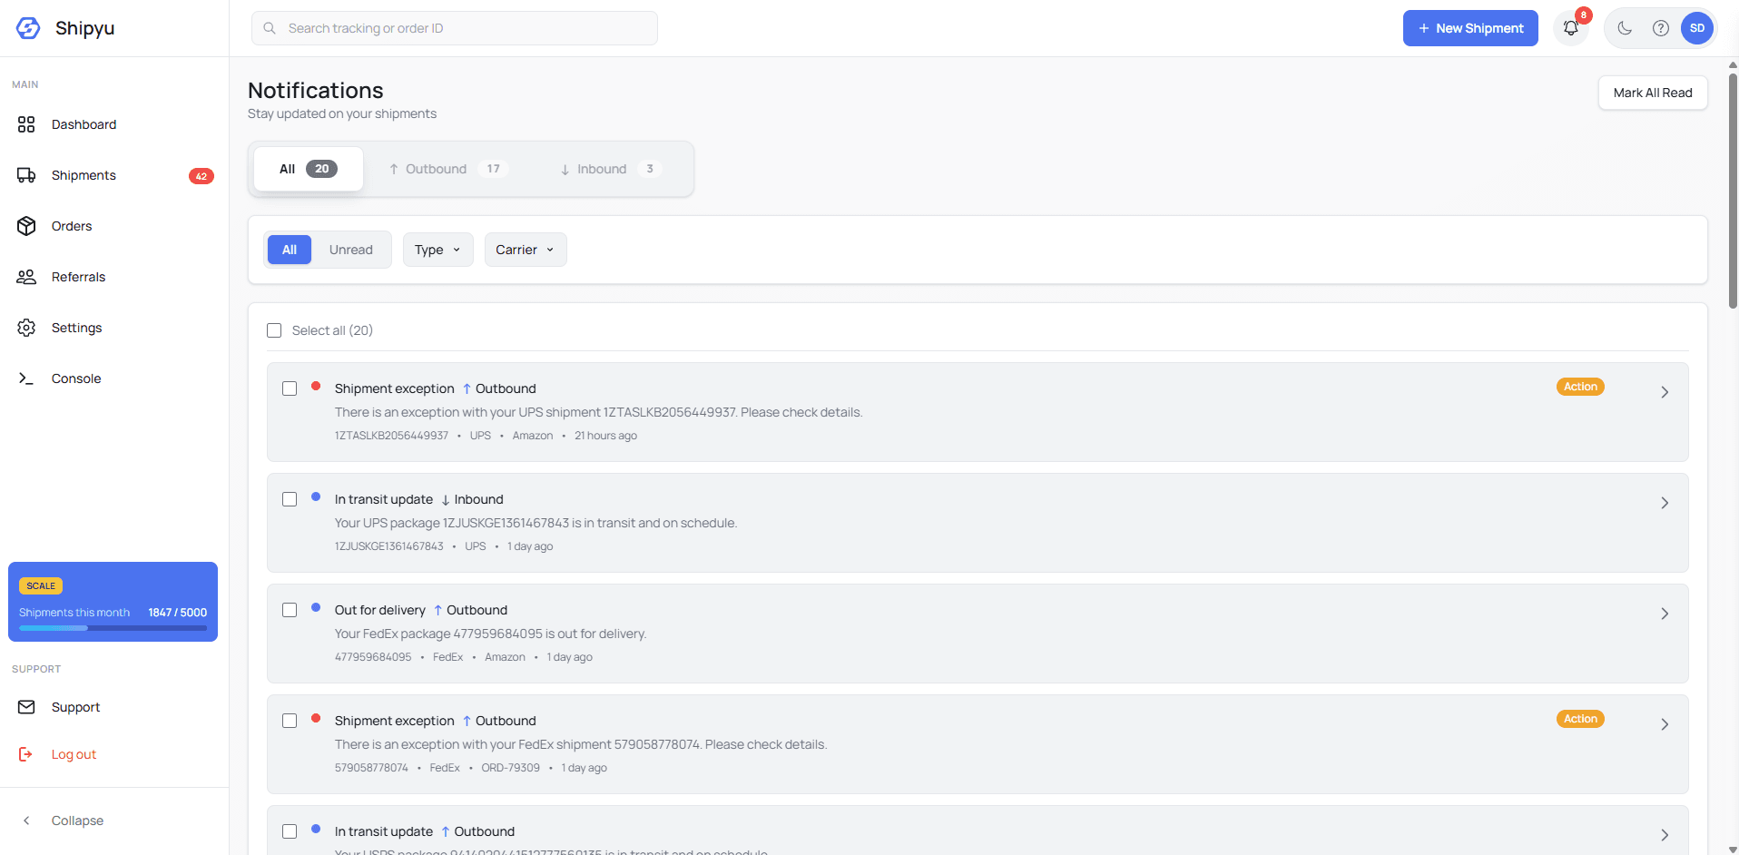Open the help icon in the header
The height and width of the screenshot is (855, 1739).
pos(1661,28)
